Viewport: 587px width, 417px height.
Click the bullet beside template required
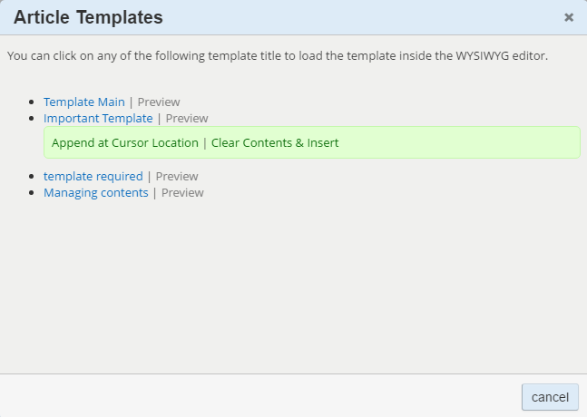(x=34, y=177)
